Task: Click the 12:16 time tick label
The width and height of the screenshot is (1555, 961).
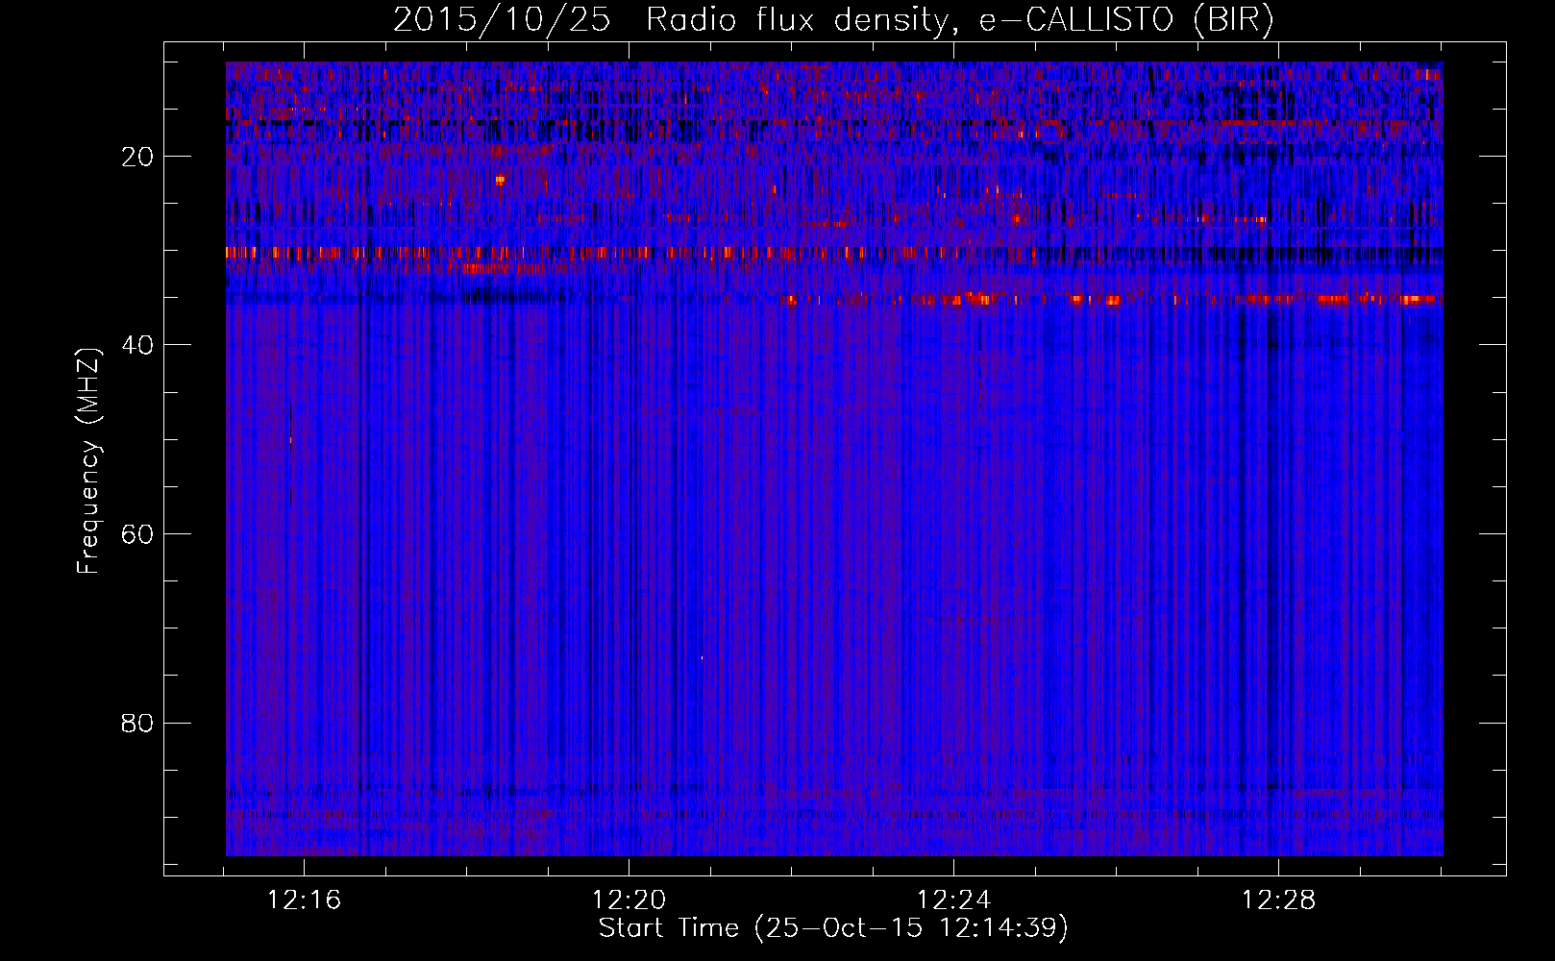Action: [304, 900]
